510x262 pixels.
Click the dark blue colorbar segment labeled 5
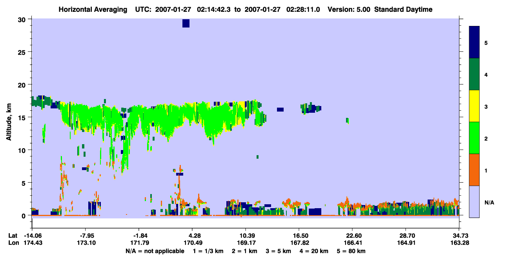(x=474, y=42)
